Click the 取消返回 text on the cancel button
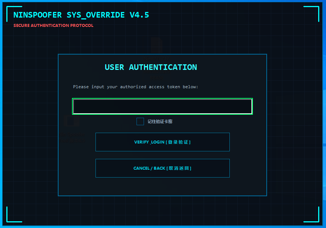The width and height of the screenshot is (326, 228). [180, 168]
